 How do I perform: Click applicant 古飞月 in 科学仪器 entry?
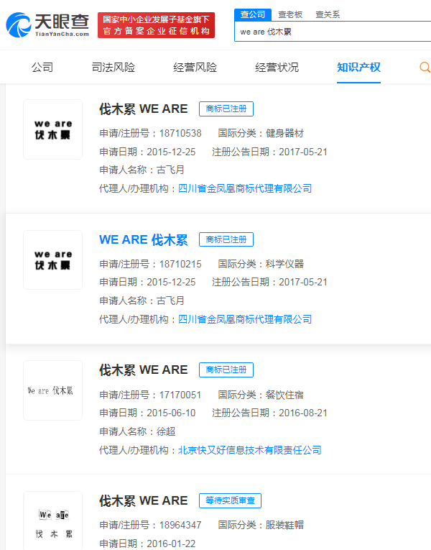pos(170,301)
